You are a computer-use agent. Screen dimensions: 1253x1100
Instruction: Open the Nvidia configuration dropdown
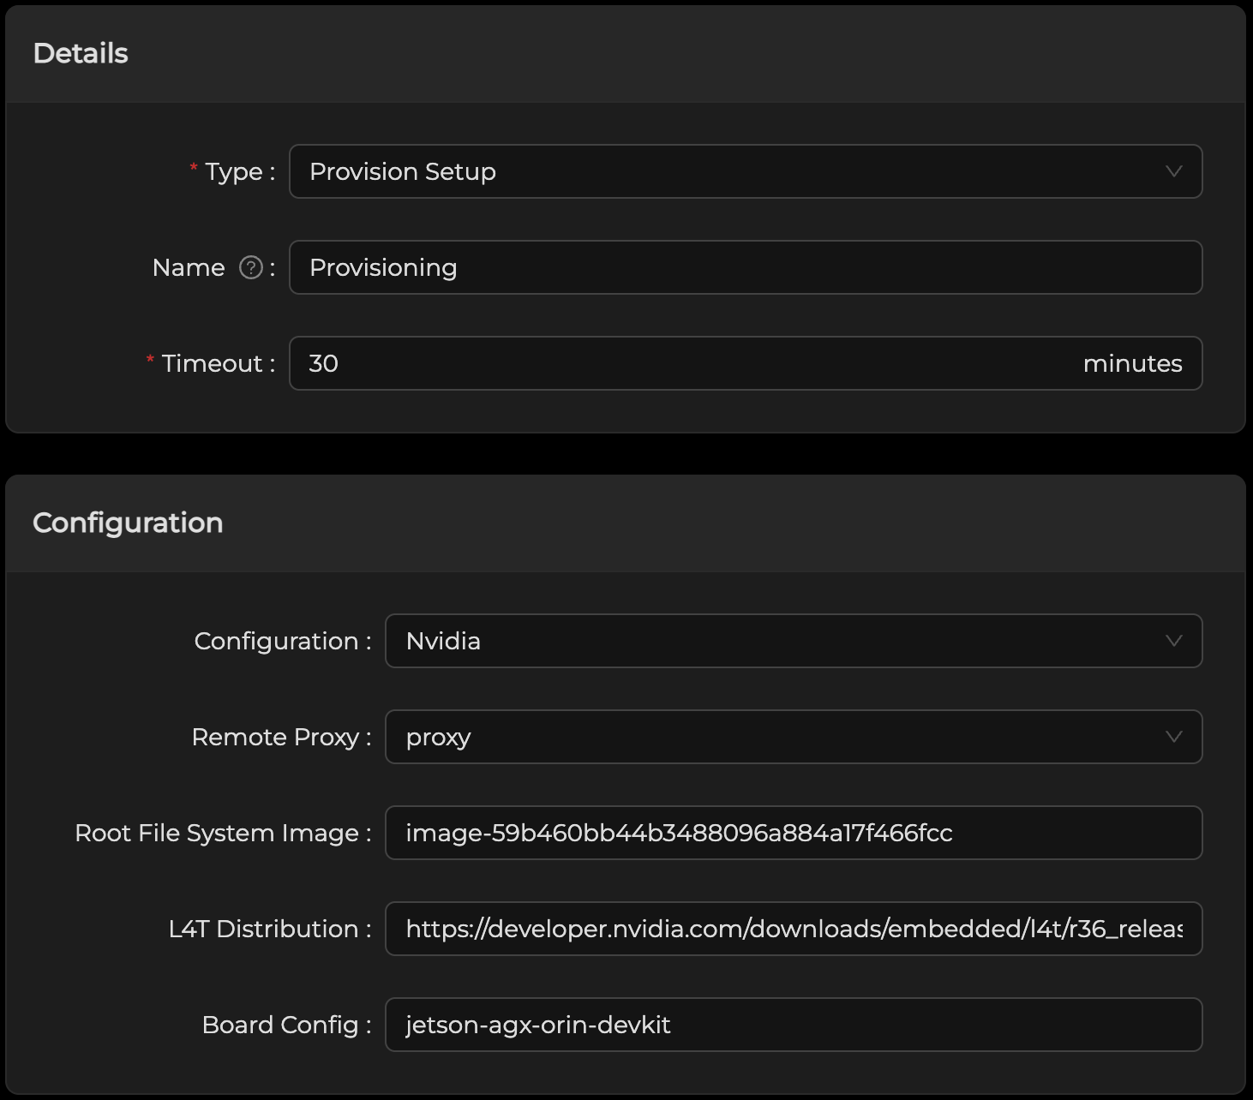click(771, 641)
